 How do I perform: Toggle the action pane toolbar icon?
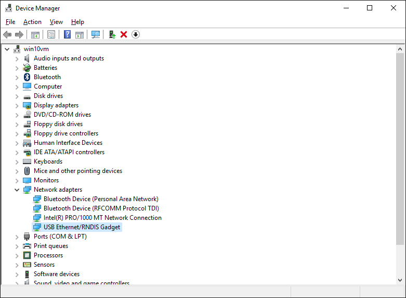coord(80,34)
